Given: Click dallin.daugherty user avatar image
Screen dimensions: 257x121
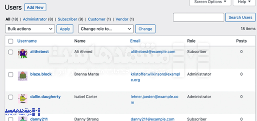Looking at the screenshot, I should click(22, 99).
